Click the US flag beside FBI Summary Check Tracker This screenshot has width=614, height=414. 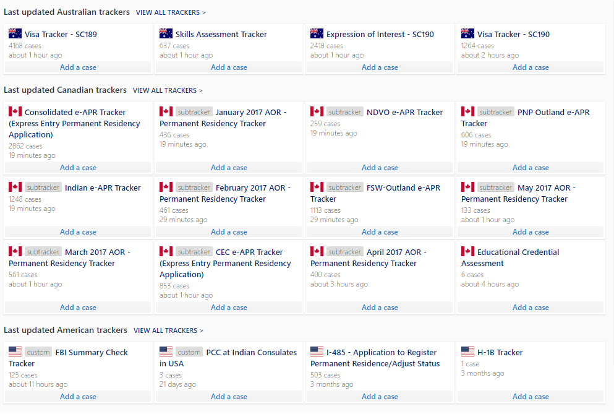(15, 351)
